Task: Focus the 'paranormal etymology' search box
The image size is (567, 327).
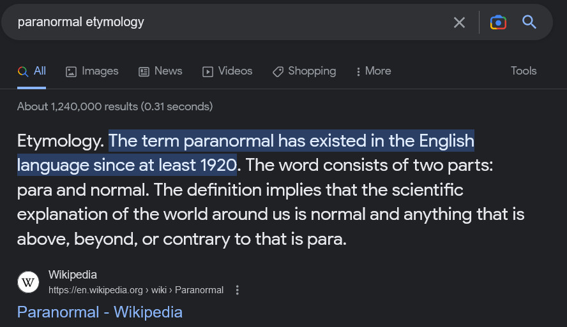Action: pos(223,22)
